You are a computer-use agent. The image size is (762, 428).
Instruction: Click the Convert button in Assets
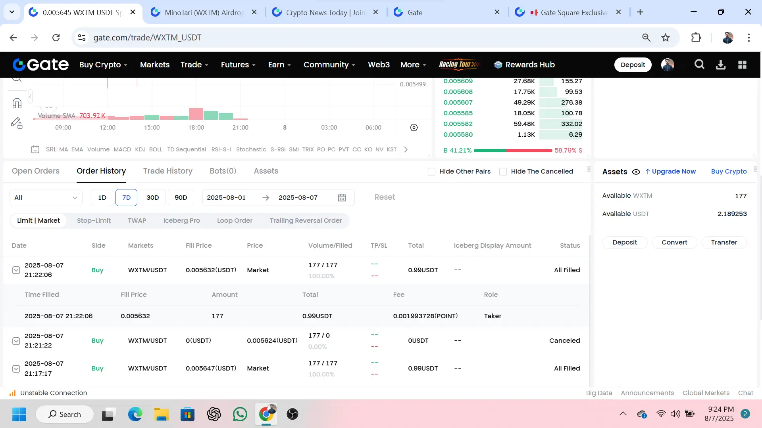pos(674,243)
